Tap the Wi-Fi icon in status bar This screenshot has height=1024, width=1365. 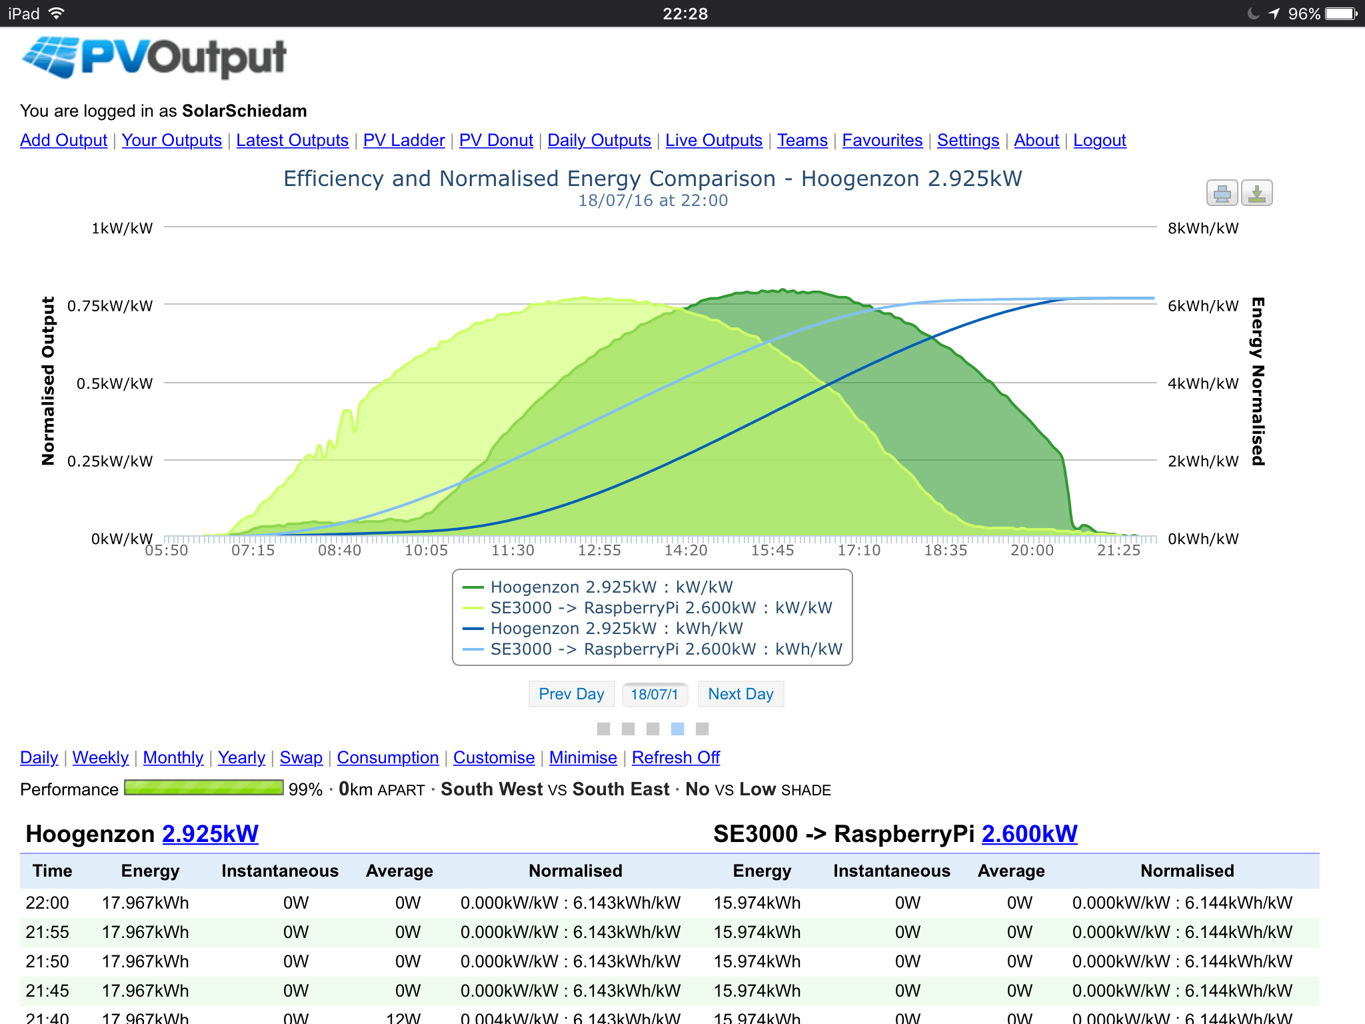coord(57,13)
